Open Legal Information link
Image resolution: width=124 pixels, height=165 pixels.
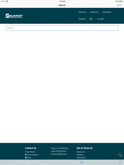click(x=58, y=151)
